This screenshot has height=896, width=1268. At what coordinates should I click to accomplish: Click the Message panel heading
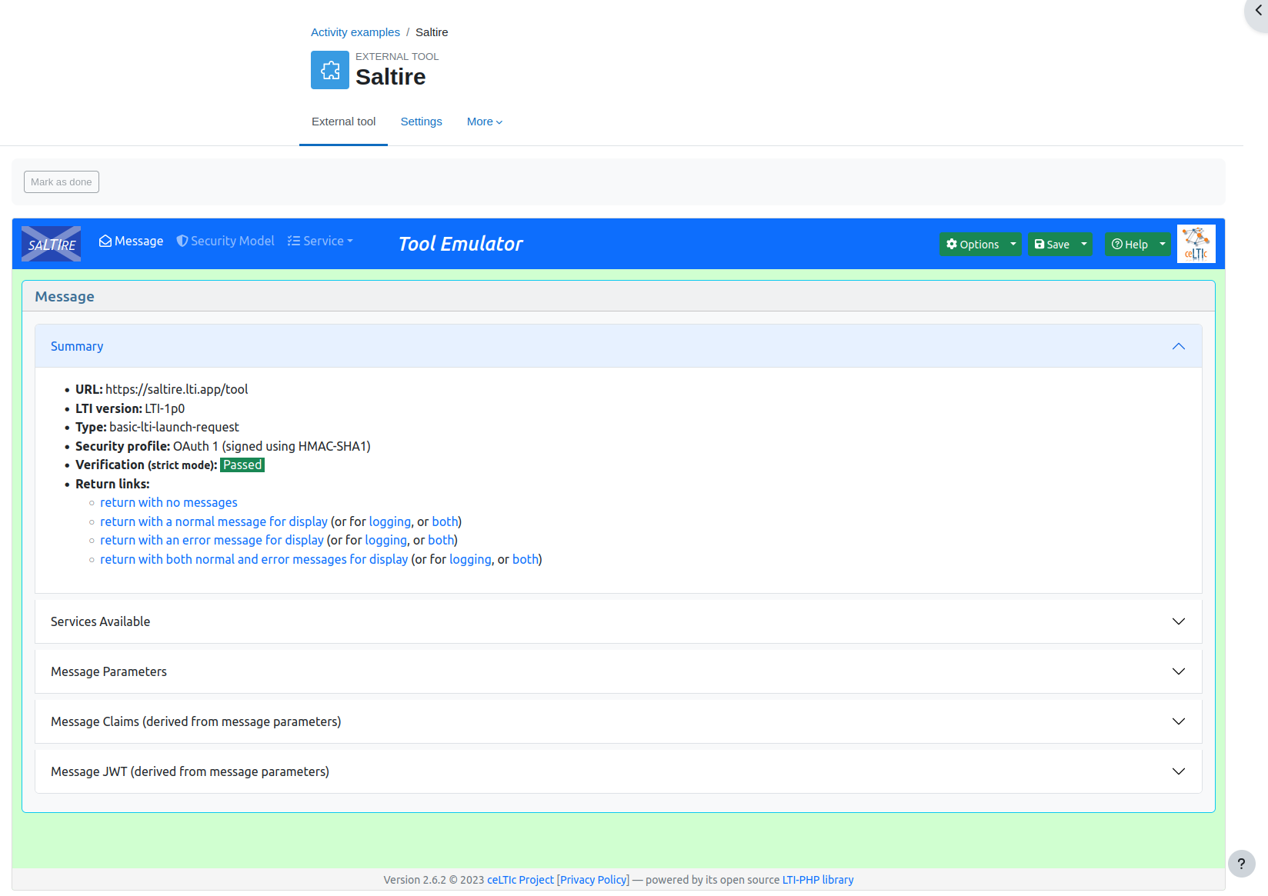coord(65,297)
